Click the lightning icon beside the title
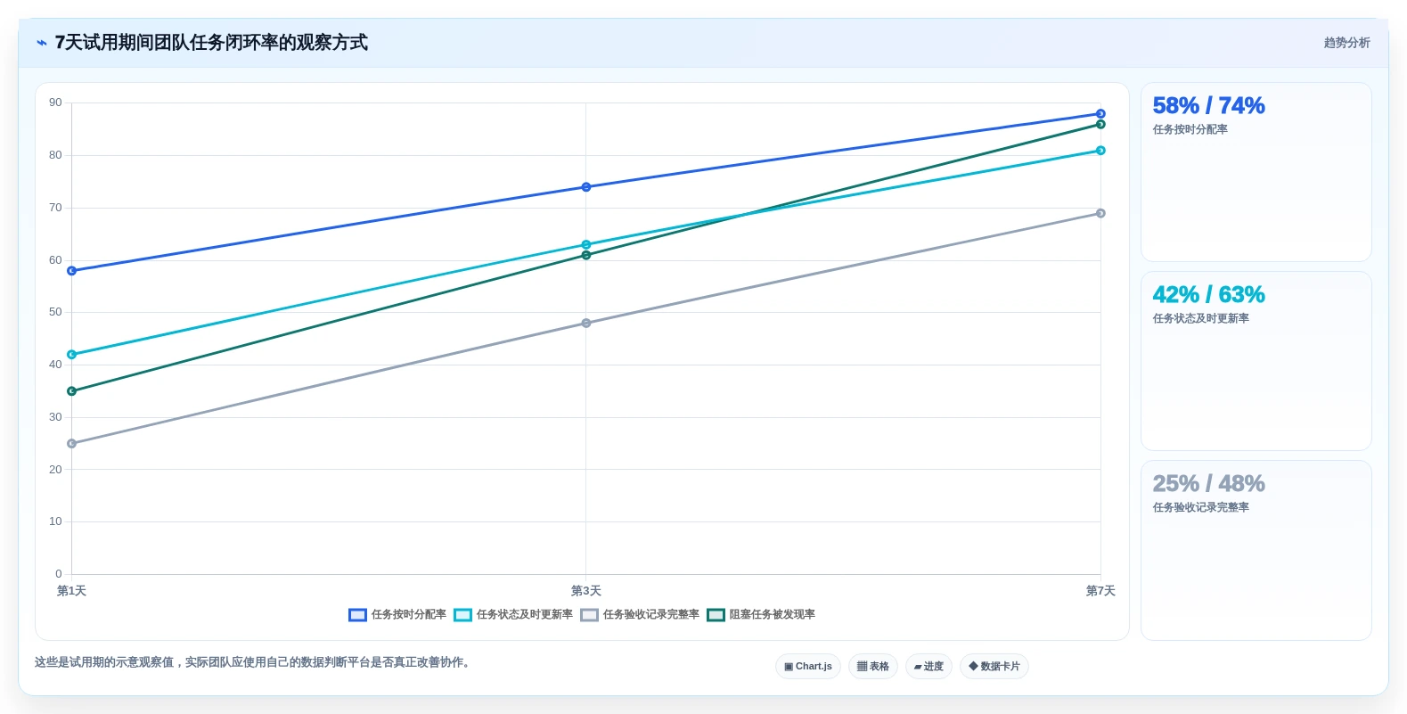Viewport: 1407px width, 714px height. pos(42,43)
